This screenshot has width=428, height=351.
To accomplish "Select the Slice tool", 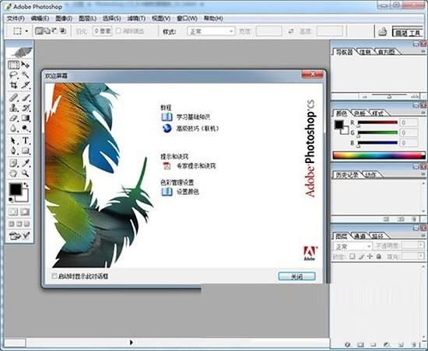I will tap(26, 85).
